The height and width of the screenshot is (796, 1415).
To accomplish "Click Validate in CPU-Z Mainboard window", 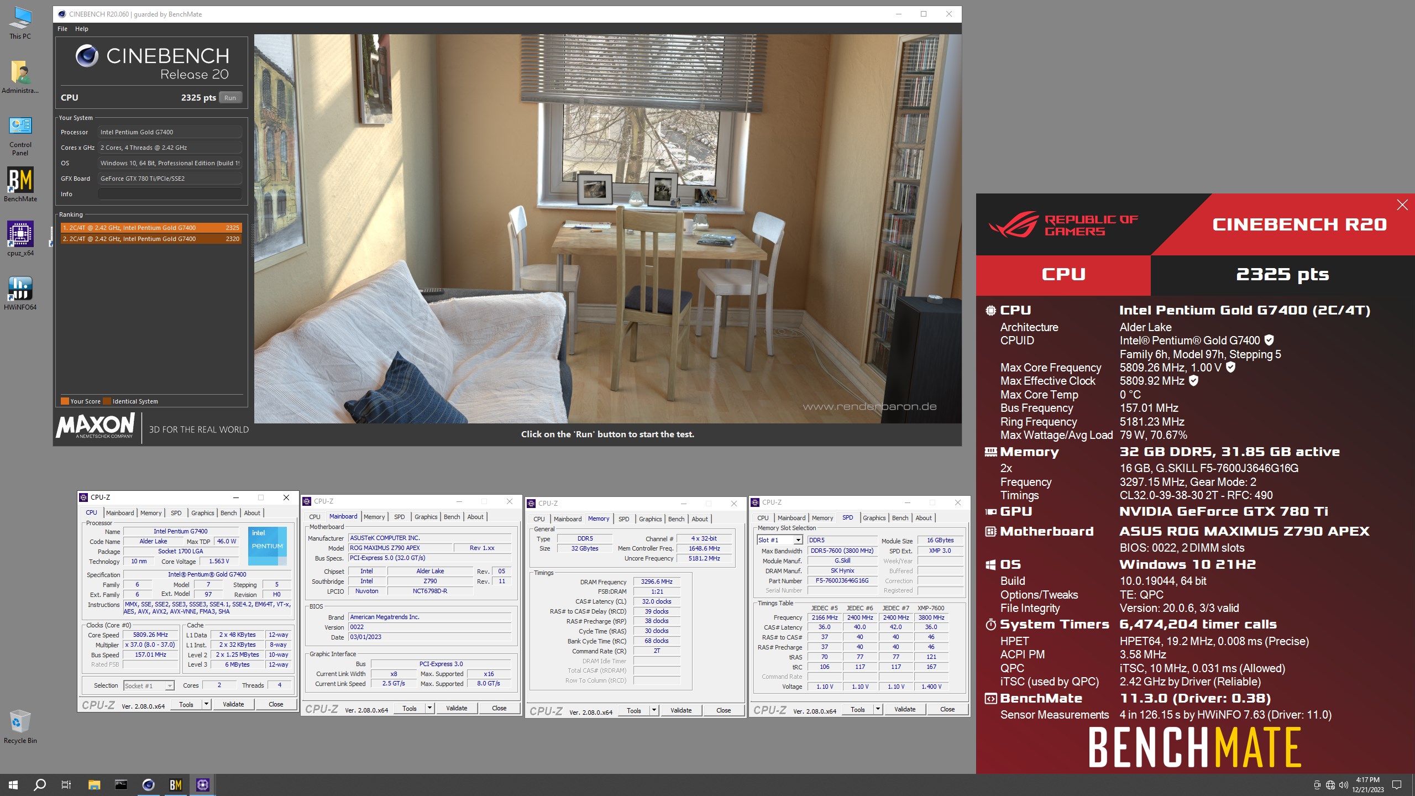I will [457, 708].
